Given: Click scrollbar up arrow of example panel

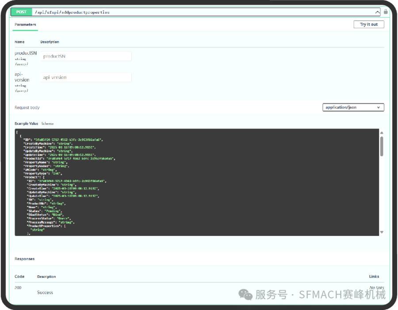Looking at the screenshot, I should (382, 133).
